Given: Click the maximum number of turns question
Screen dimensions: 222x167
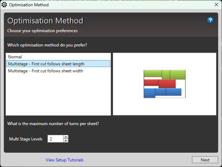Looking at the screenshot, I should point(55,124).
